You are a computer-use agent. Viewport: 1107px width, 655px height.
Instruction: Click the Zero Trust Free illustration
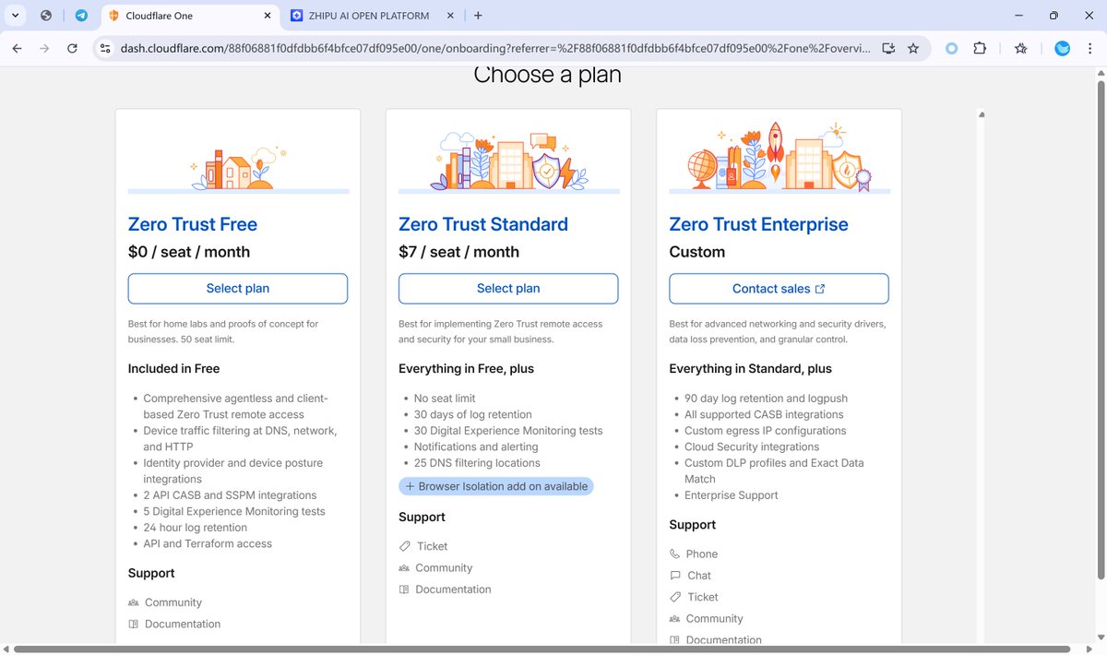click(x=238, y=168)
